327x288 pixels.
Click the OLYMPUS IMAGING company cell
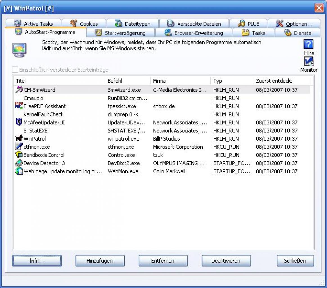pyautogui.click(x=179, y=163)
